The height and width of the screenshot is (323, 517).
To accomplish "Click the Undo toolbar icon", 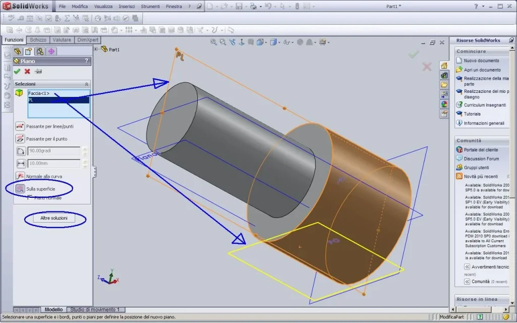I will click(268, 6).
